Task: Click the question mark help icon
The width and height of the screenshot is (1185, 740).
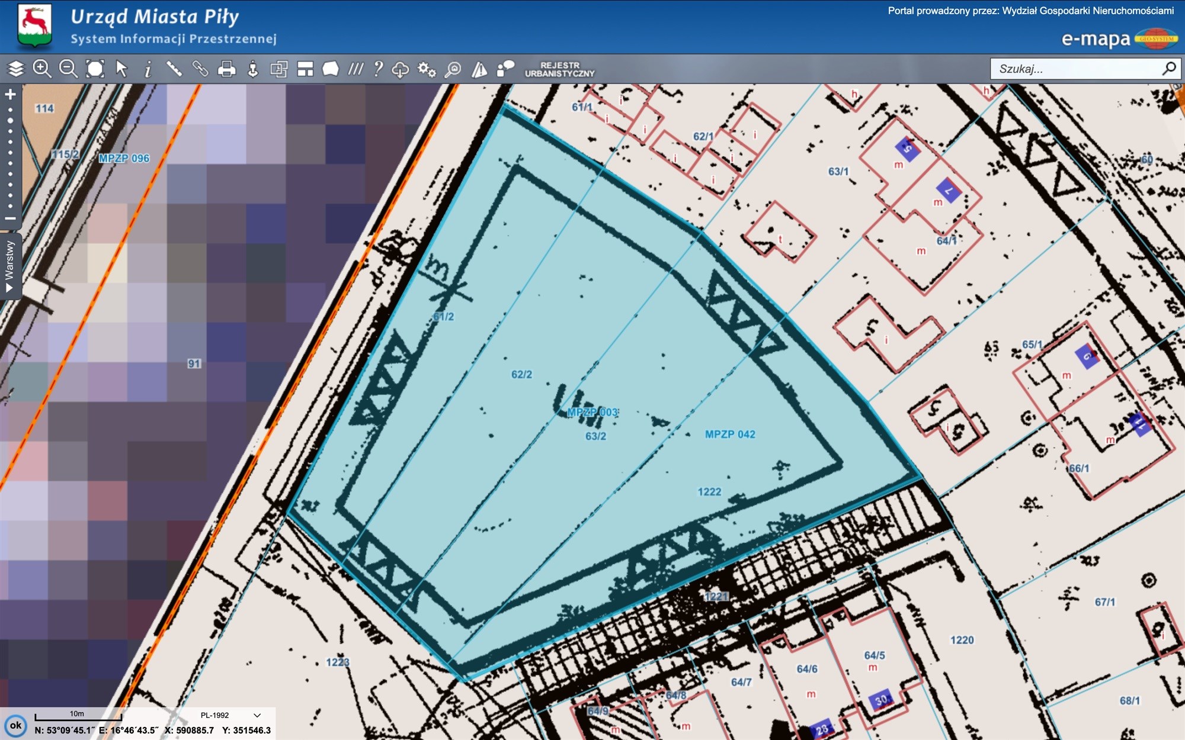Action: click(378, 69)
